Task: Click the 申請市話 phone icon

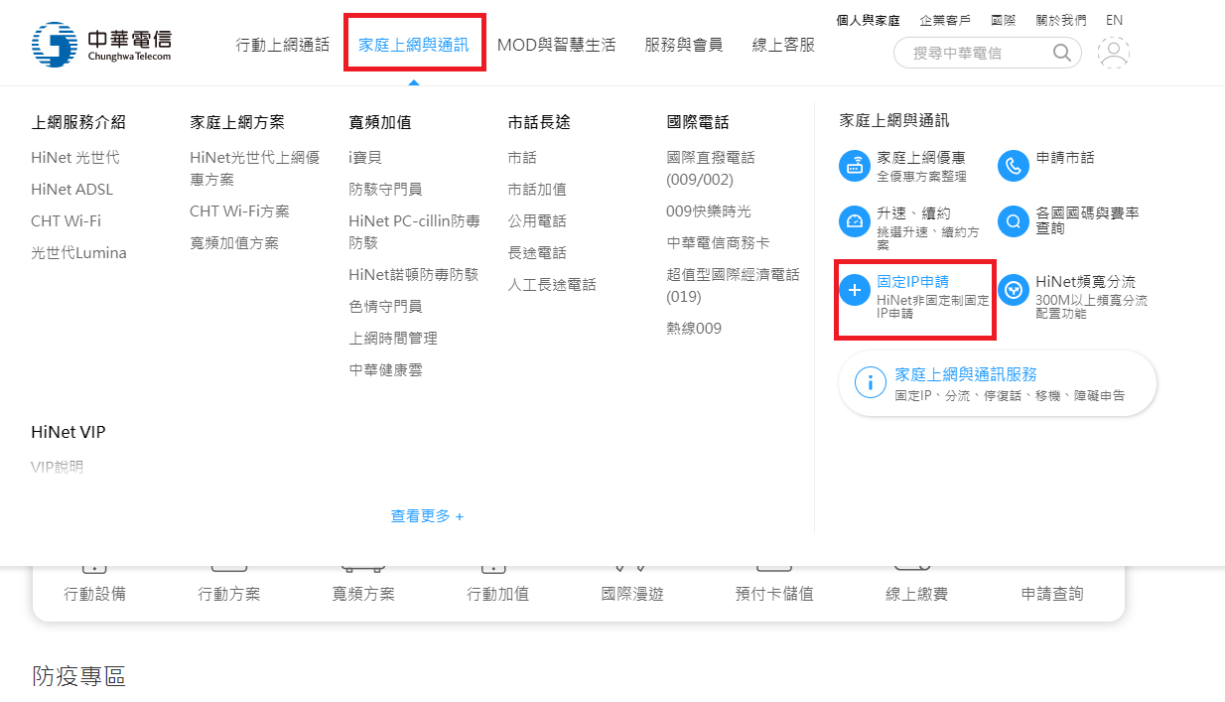Action: pyautogui.click(x=1013, y=166)
